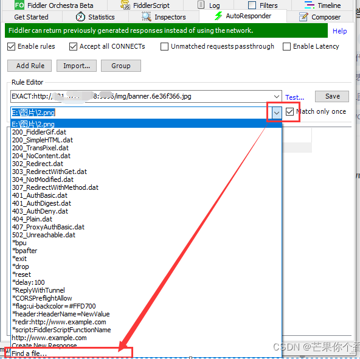
Task: Pick 303_RedirectWithGet.dat option
Action: click(x=146, y=172)
